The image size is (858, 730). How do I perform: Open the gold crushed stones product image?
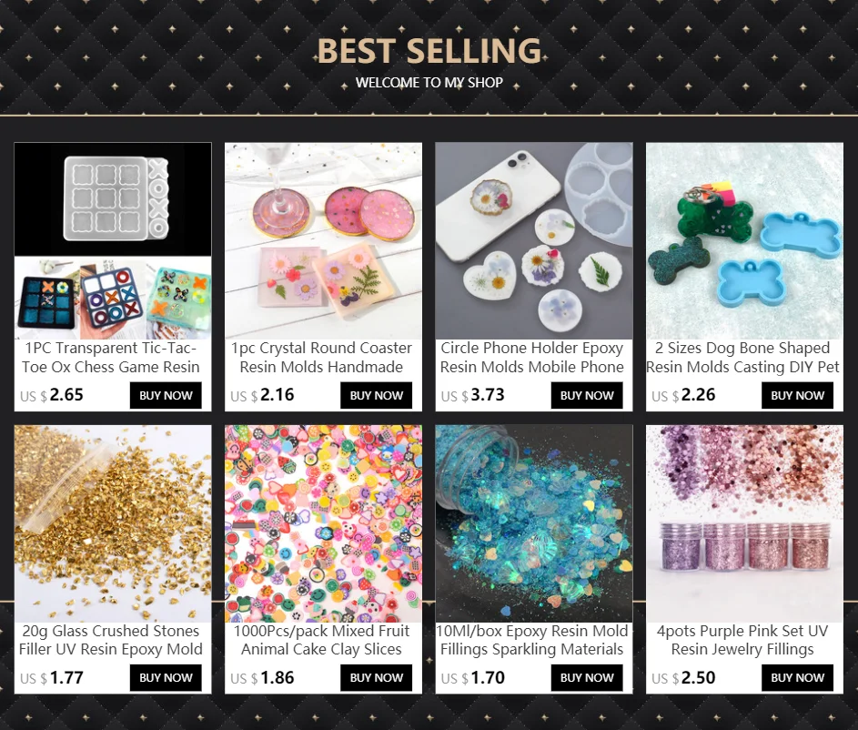tap(113, 523)
